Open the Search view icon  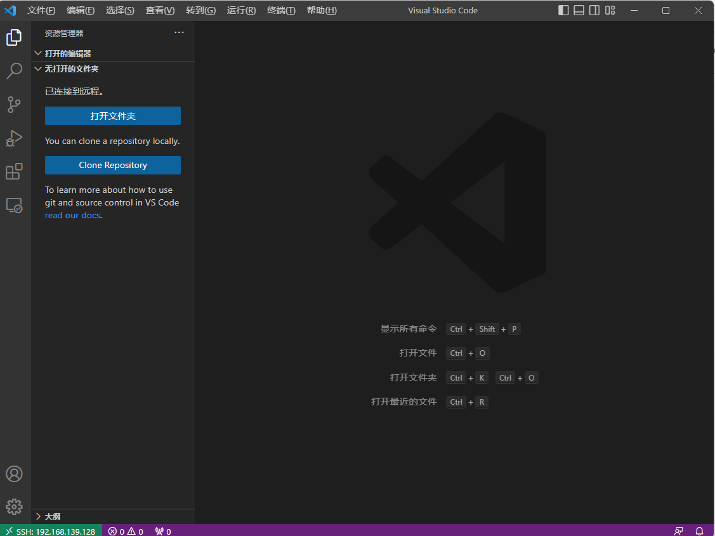14,70
